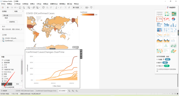This screenshot has width=179, height=96.
Task: Click the unknown indicator on map
Action: [75, 47]
